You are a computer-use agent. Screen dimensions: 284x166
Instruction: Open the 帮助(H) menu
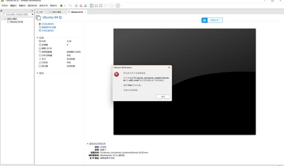click(x=53, y=6)
